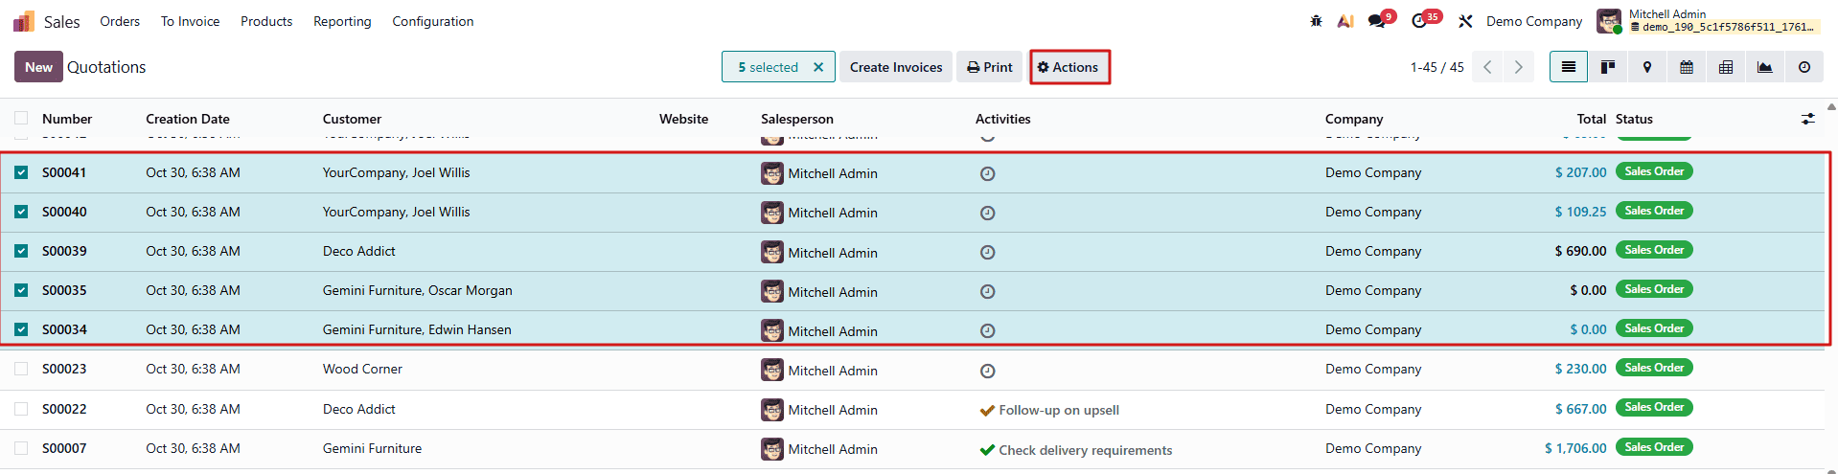Sort by the Number column header
This screenshot has height=474, width=1838.
pyautogui.click(x=67, y=119)
